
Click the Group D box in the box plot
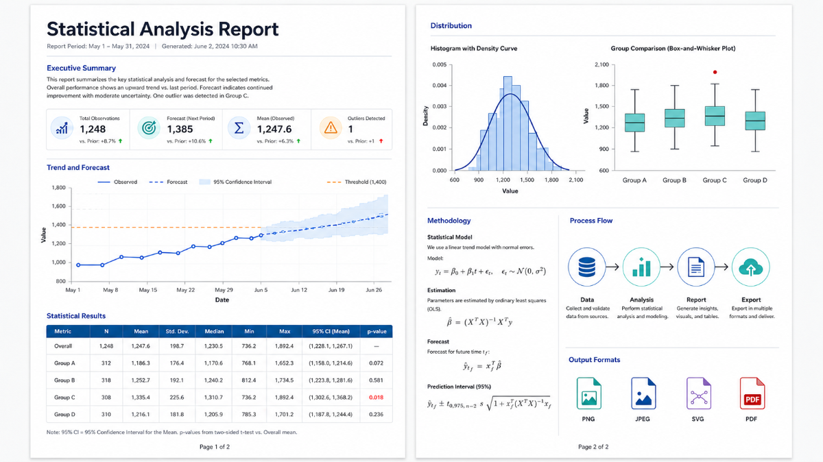[754, 121]
